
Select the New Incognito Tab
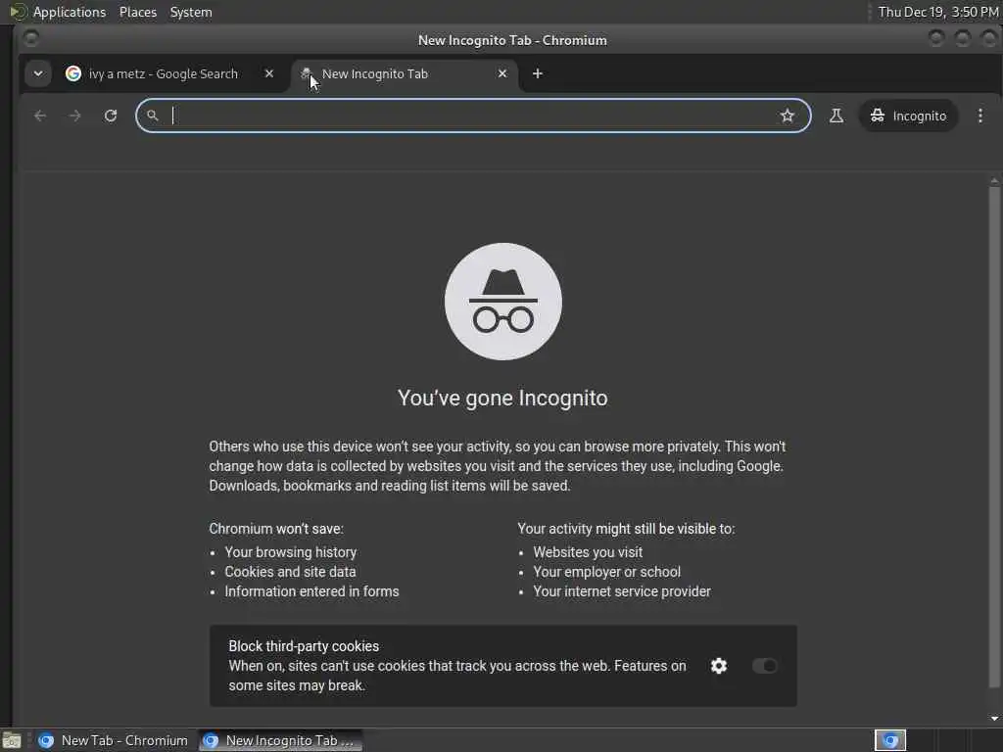[403, 73]
